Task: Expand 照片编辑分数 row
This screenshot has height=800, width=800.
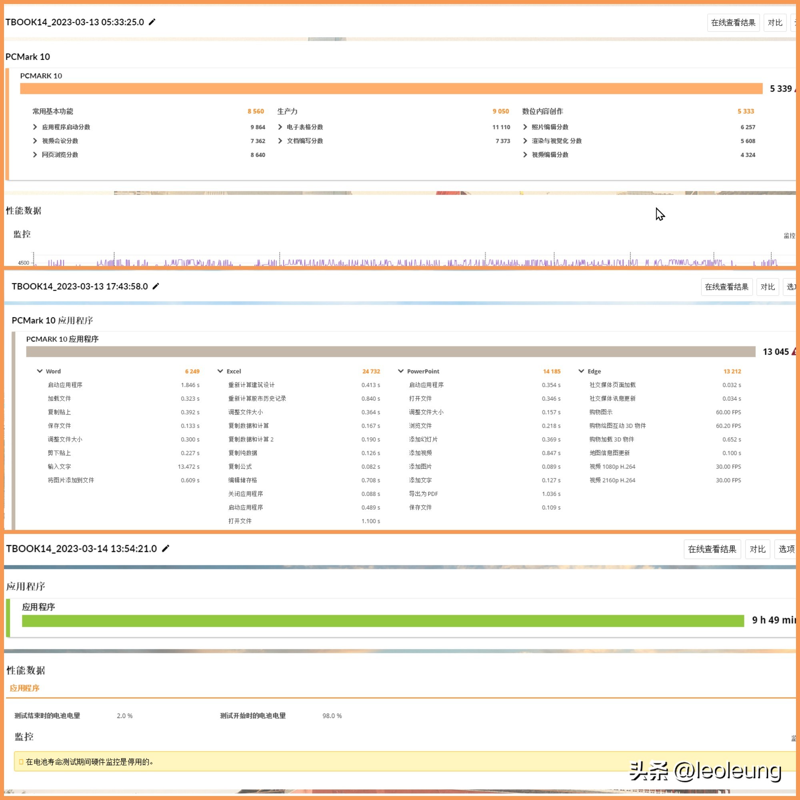Action: [525, 127]
